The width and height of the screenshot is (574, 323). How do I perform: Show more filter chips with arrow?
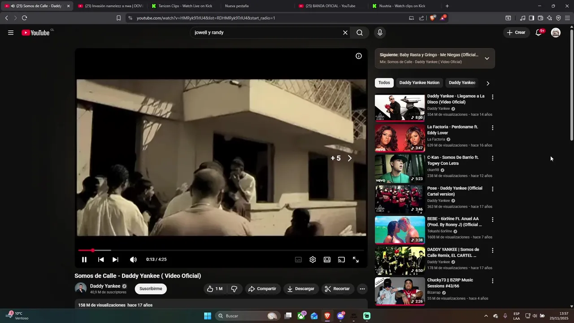[488, 83]
